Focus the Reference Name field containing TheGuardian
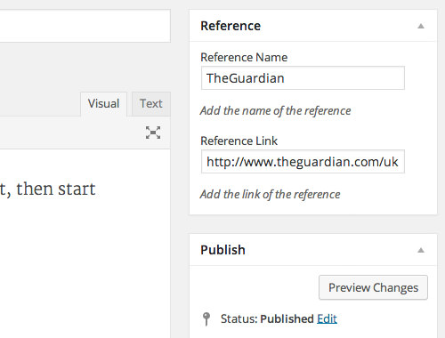 click(303, 78)
